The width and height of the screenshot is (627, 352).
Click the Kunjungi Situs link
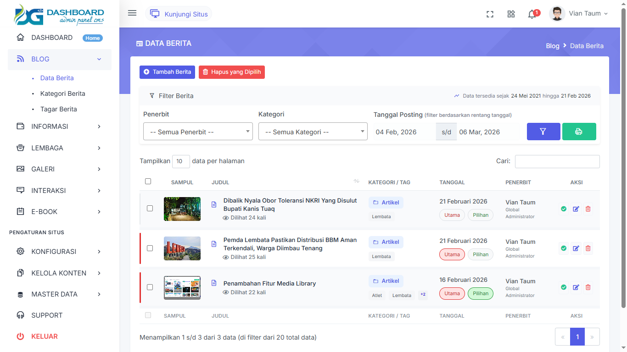point(179,14)
